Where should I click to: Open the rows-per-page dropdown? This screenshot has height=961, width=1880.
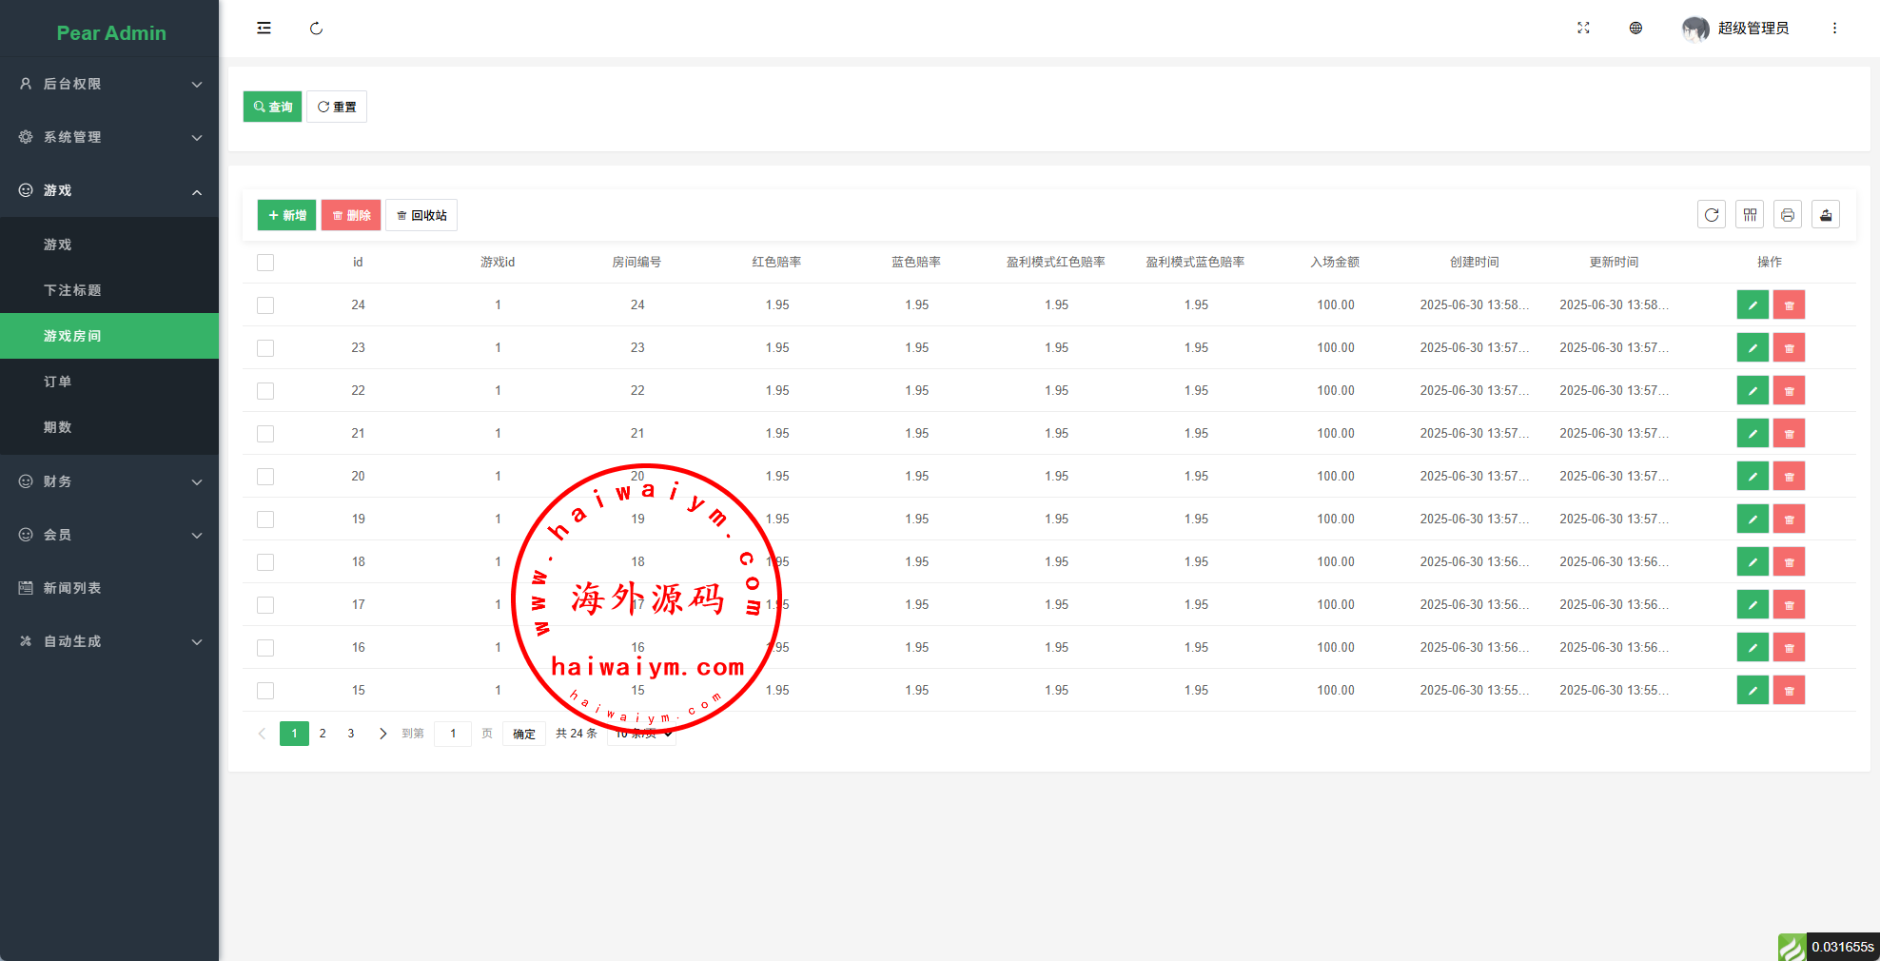tap(643, 734)
